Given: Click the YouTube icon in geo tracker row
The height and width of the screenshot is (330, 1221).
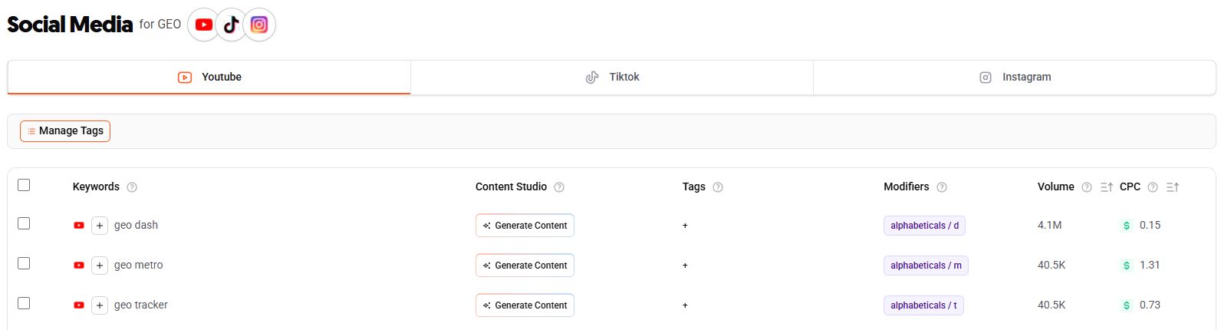Looking at the screenshot, I should [78, 305].
